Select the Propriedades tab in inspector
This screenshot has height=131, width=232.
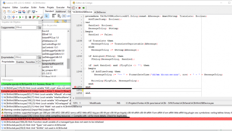click(8, 62)
